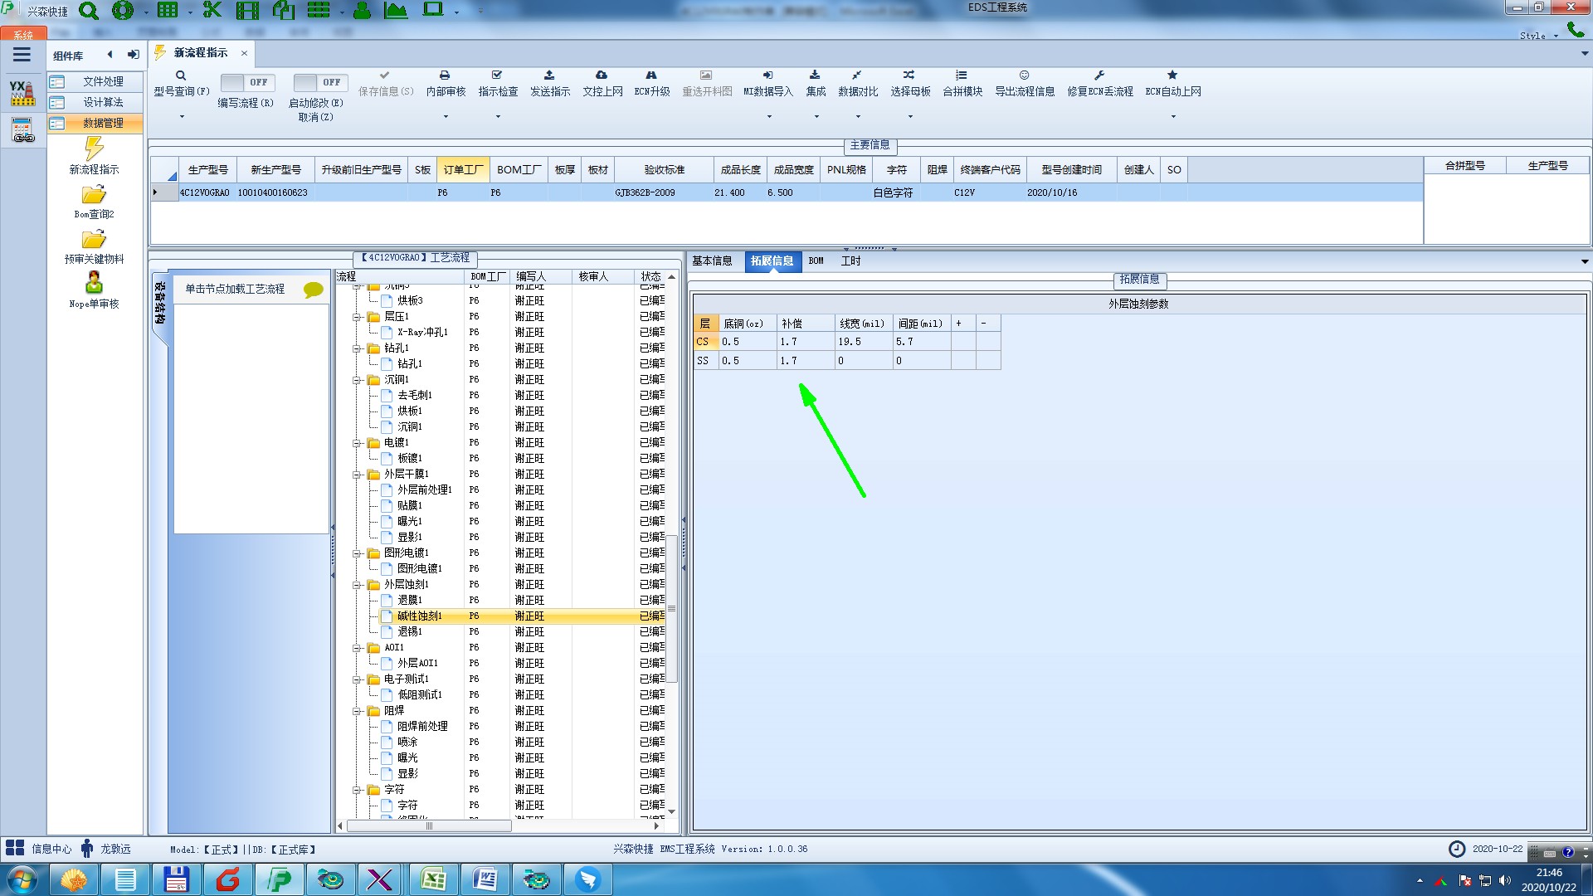The height and width of the screenshot is (896, 1593).
Task: Collapse the 外层蚀刻1 tree node
Action: click(357, 585)
